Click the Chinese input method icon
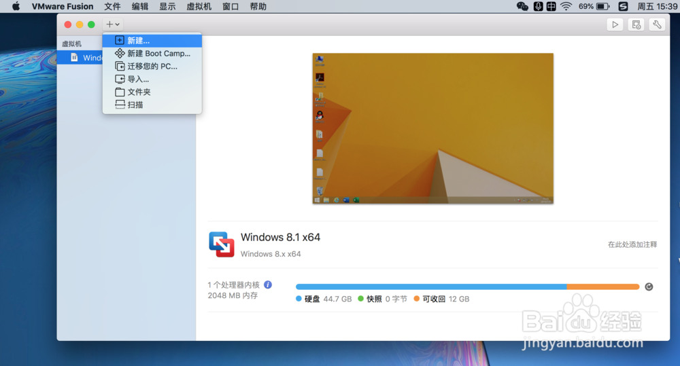This screenshot has height=366, width=680. tap(551, 7)
